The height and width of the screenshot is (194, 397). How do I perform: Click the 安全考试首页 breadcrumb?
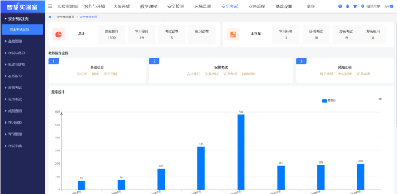coord(65,17)
